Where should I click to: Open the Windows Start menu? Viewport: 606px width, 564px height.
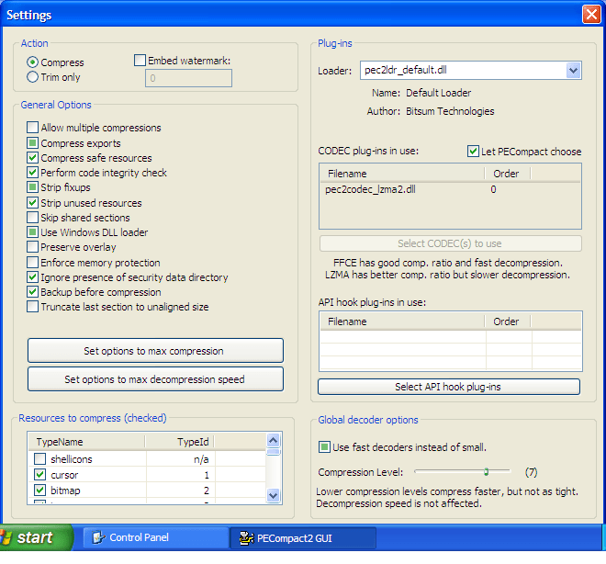click(x=37, y=537)
